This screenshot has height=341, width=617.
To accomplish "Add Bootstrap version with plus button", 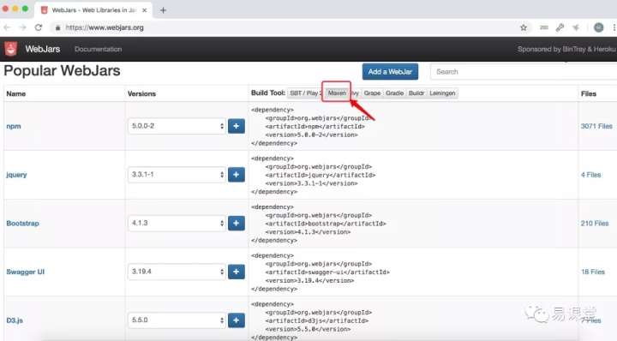I will coord(237,223).
